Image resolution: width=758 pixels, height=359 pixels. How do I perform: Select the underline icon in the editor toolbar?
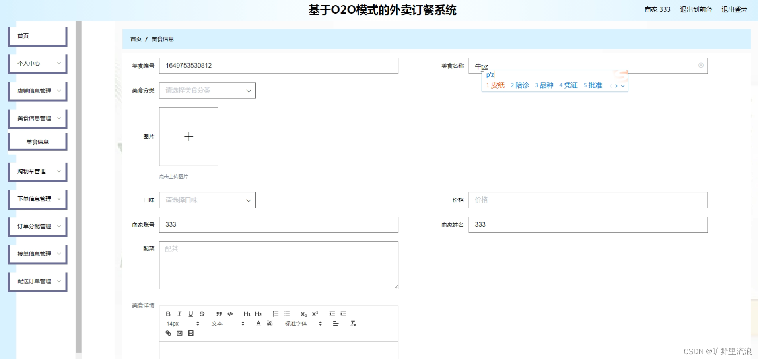coord(190,314)
